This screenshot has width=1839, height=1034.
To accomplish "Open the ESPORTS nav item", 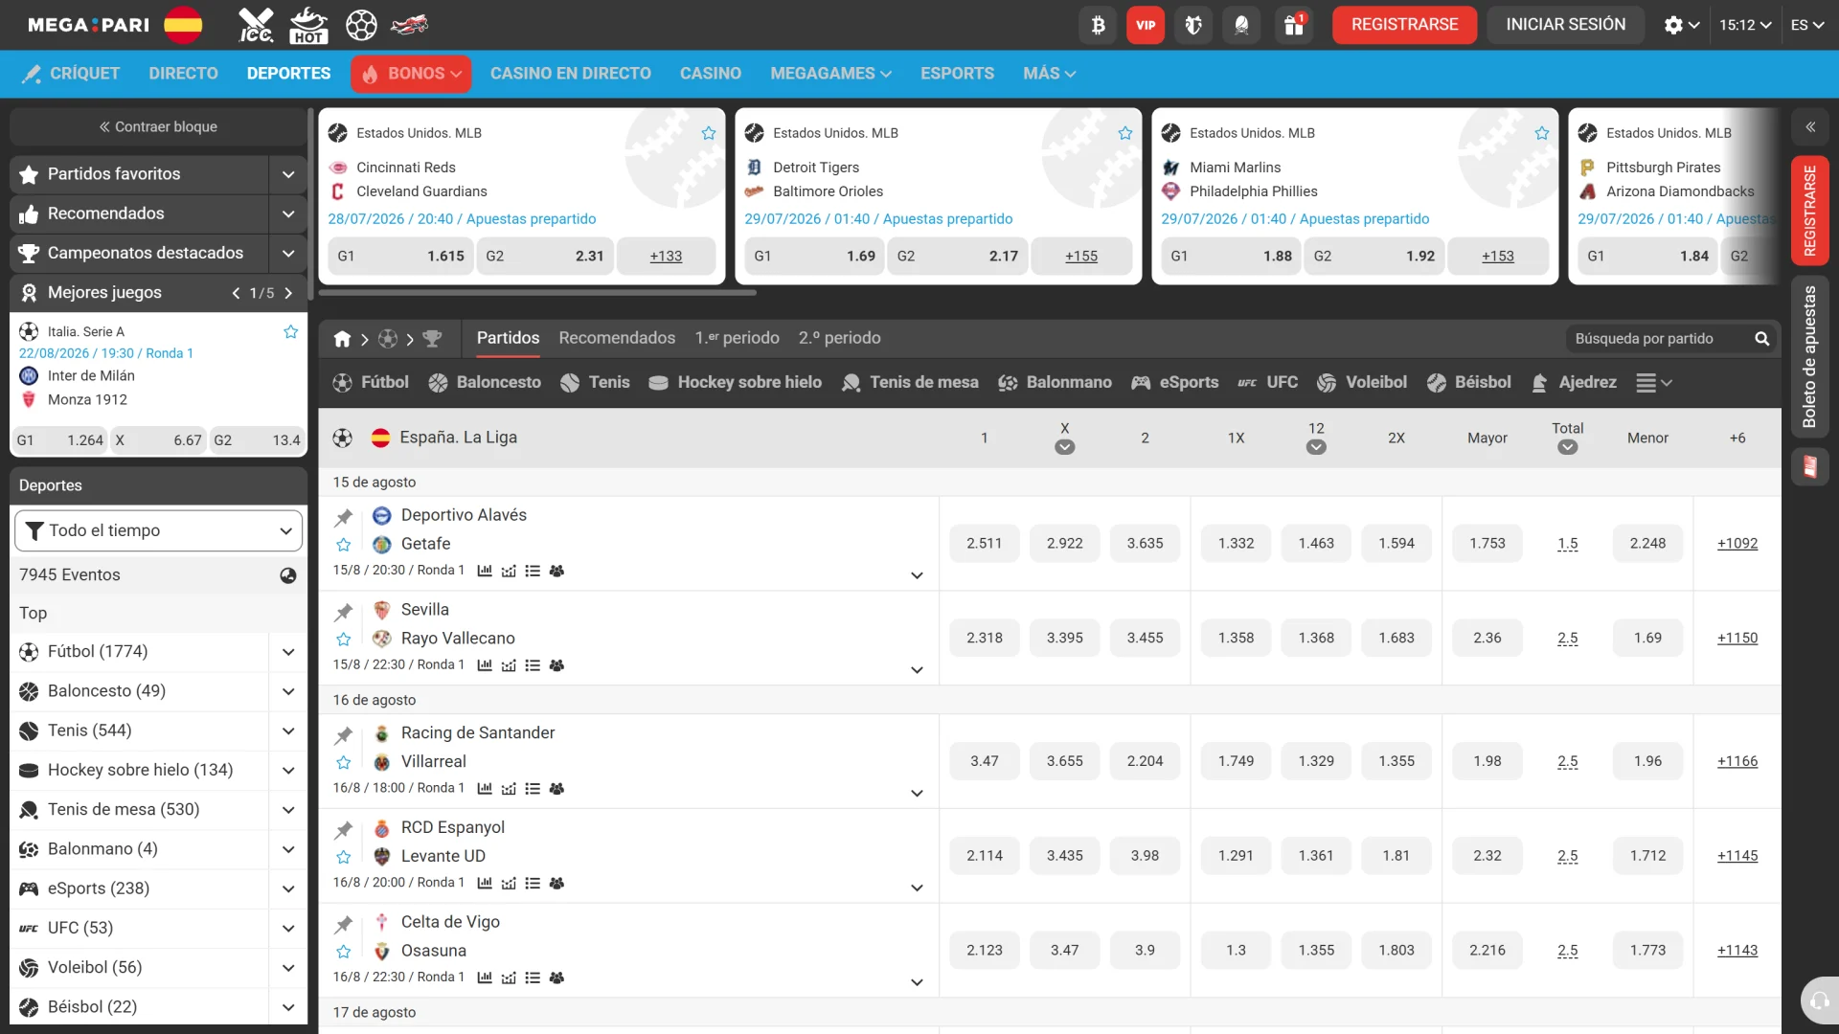I will (957, 74).
